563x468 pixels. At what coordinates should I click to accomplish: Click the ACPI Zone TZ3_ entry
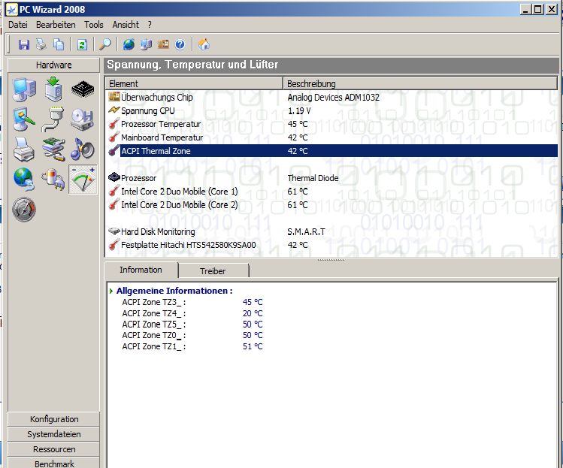click(x=192, y=302)
